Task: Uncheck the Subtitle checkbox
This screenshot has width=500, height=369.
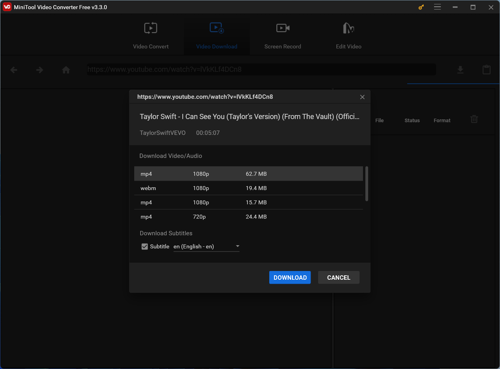Action: click(145, 246)
